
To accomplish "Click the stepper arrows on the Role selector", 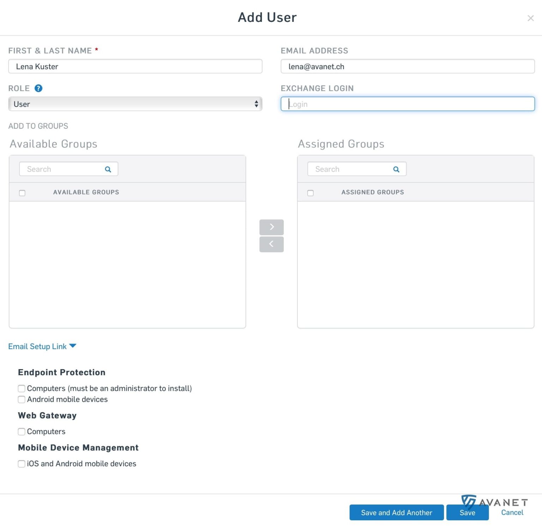I will pos(257,104).
